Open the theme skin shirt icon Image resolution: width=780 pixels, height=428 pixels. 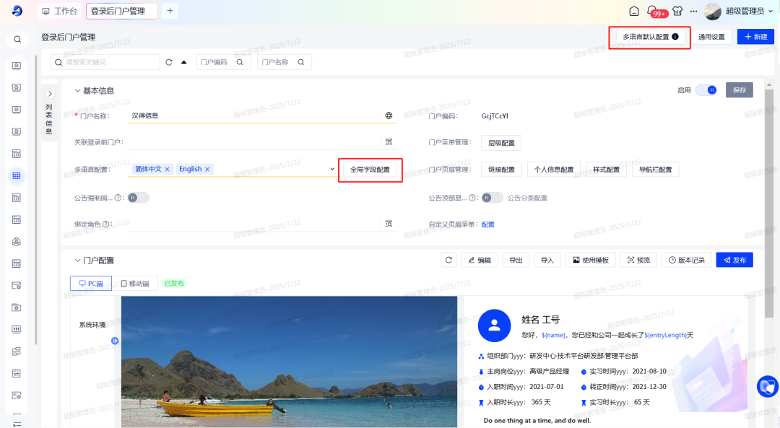677,11
